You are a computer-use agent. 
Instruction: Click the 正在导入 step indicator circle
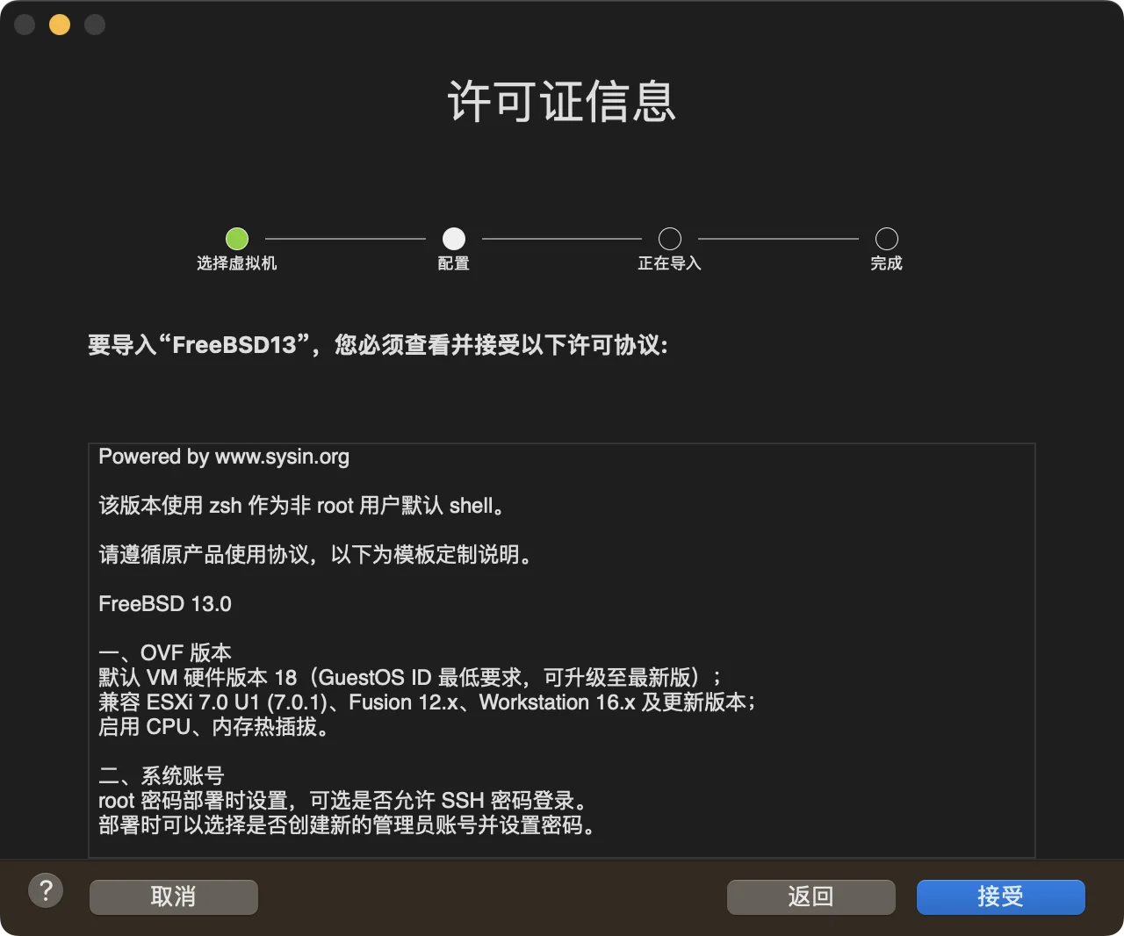coord(670,238)
